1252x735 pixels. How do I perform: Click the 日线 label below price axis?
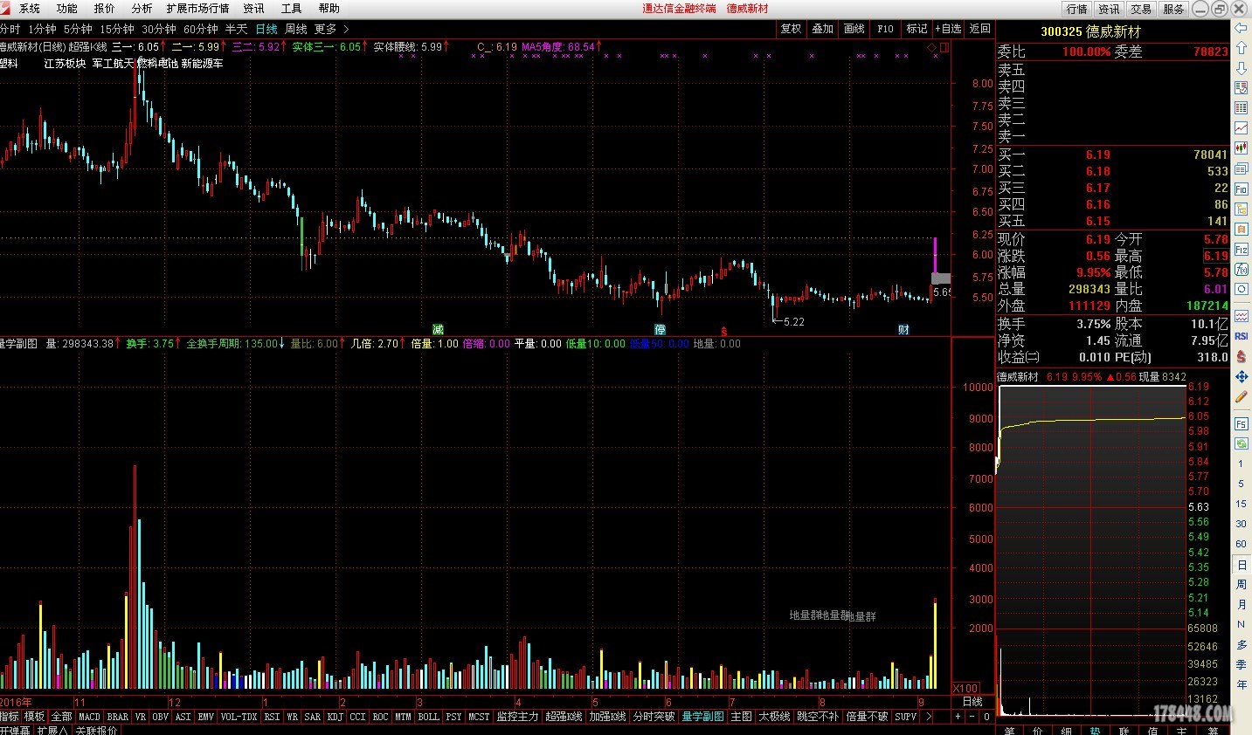tap(972, 702)
